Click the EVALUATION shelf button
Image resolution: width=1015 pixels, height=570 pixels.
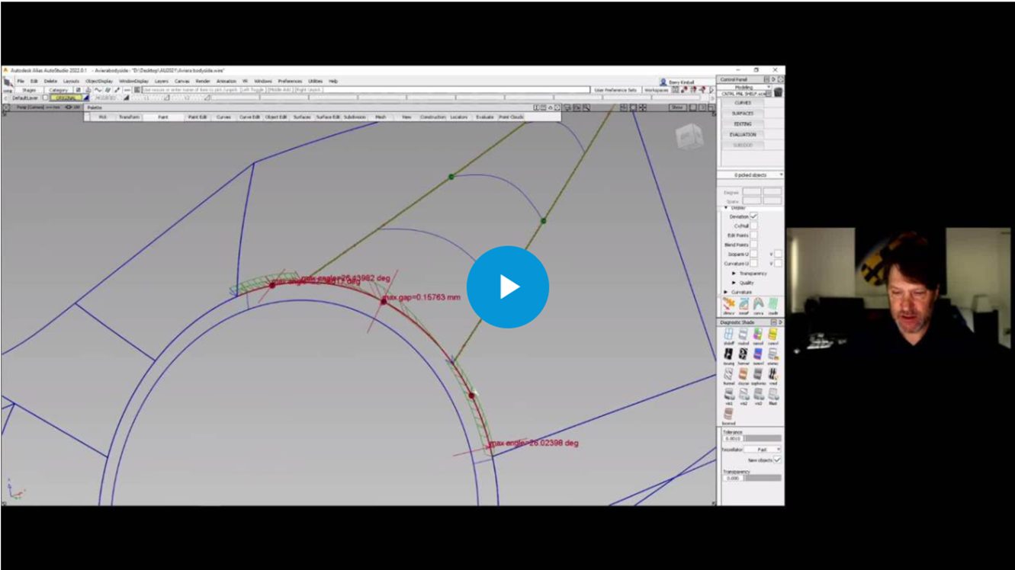click(x=742, y=134)
